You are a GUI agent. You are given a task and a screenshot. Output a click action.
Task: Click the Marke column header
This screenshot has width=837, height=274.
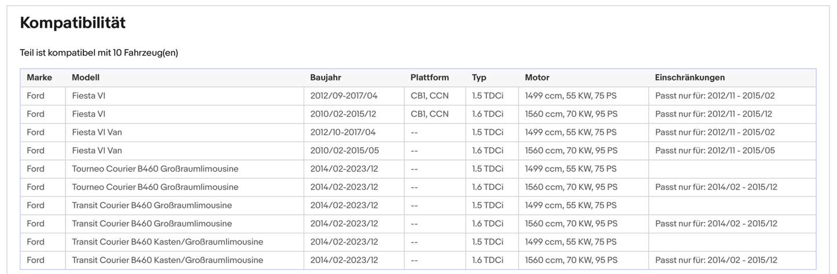39,78
